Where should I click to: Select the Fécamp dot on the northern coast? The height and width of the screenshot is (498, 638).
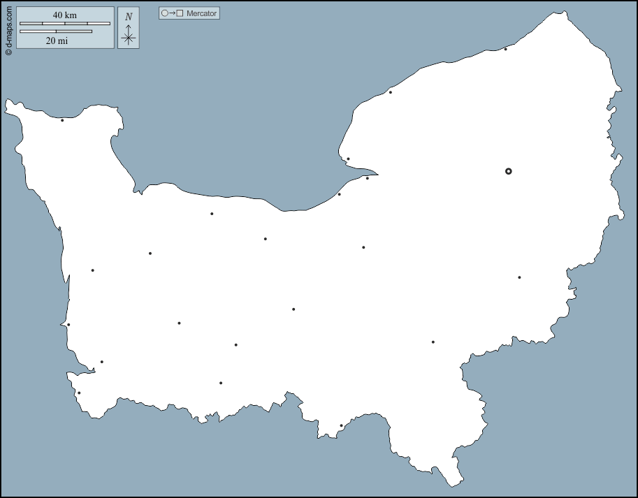pyautogui.click(x=391, y=92)
